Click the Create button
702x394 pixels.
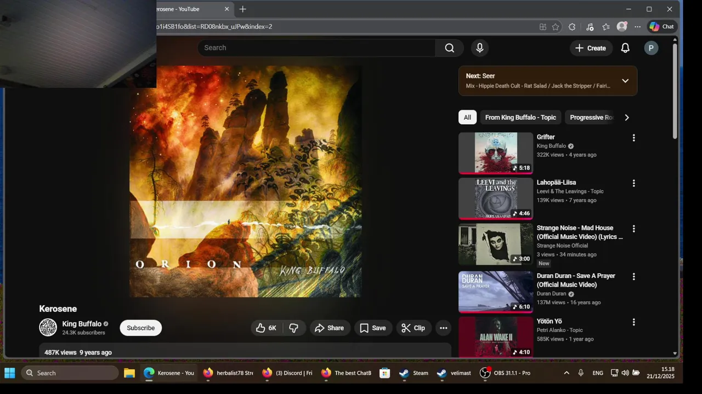point(591,48)
